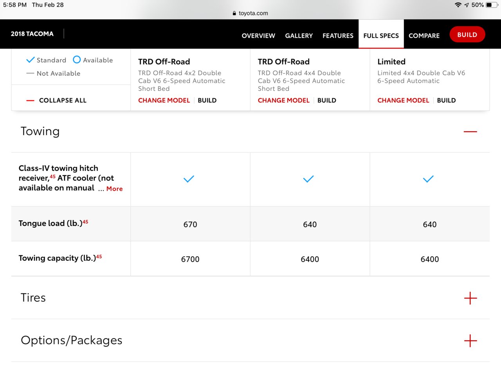Screen dimensions: 501x376
Task: Click the 670 tongue load value
Action: click(x=190, y=224)
